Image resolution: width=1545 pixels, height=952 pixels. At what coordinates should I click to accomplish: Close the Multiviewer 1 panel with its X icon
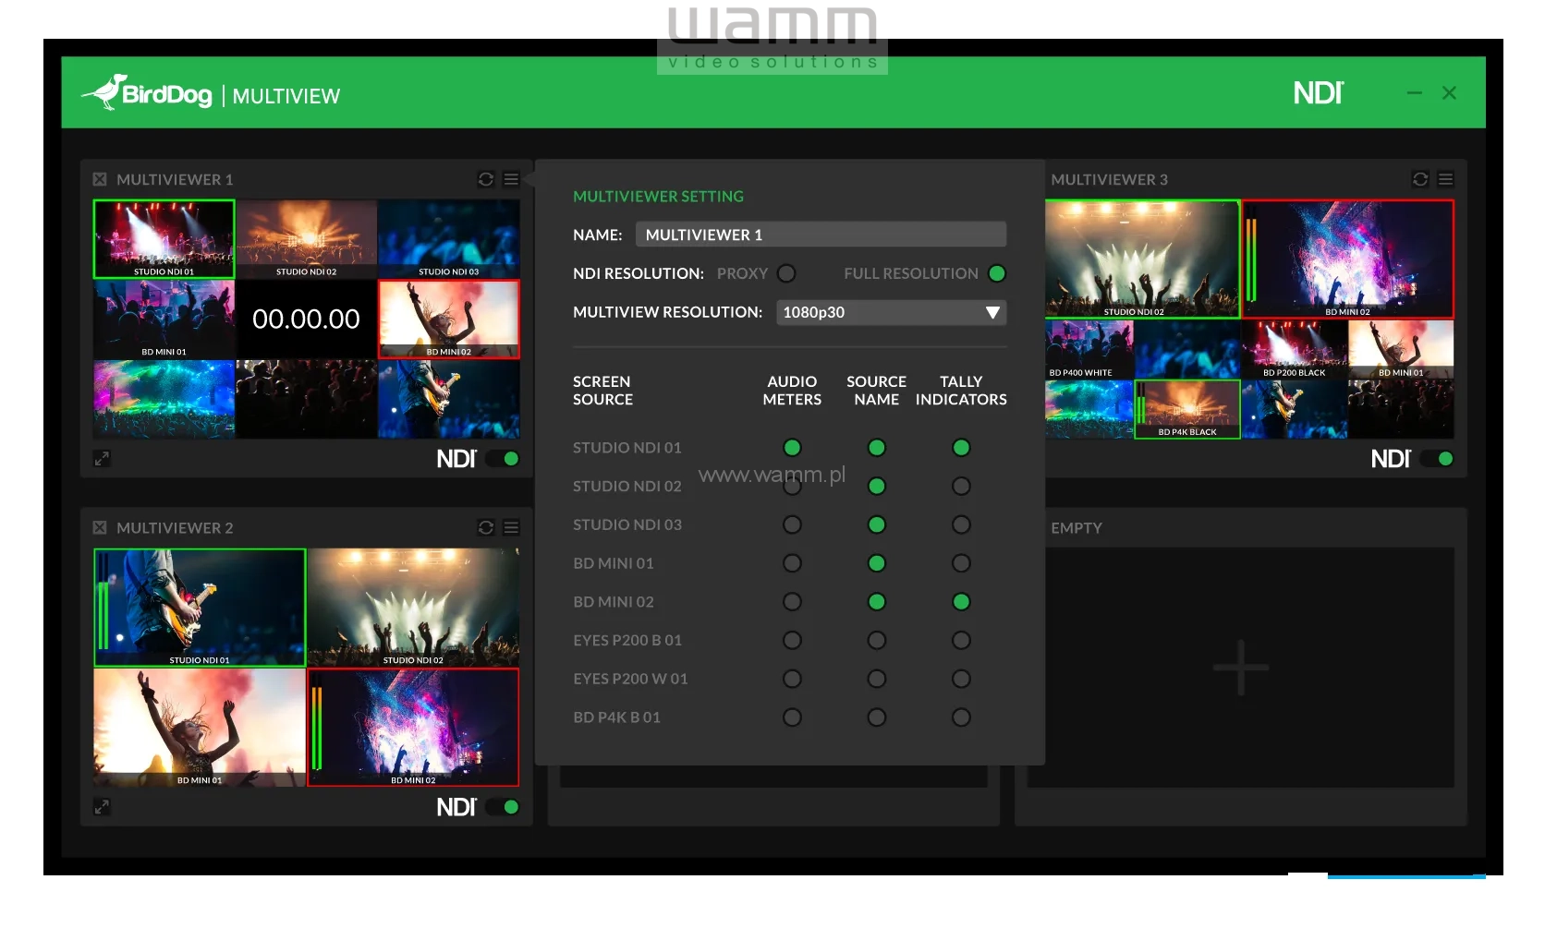point(100,179)
